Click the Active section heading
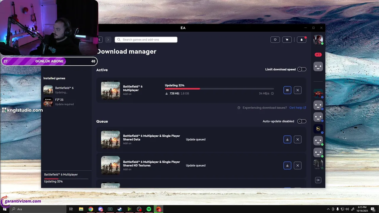This screenshot has width=379, height=213. tap(102, 70)
